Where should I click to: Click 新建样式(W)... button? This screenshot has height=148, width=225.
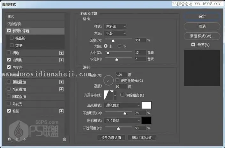coord(202,36)
